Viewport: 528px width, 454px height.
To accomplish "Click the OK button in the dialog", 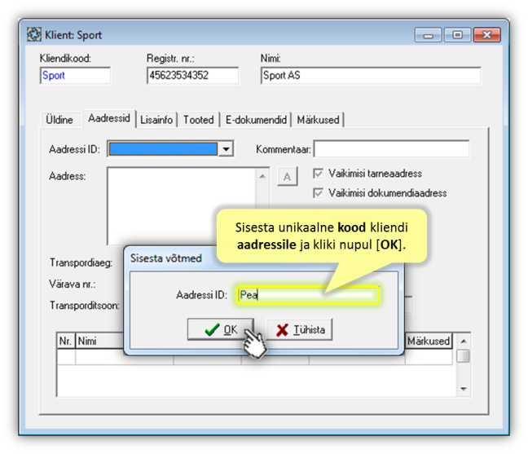I will click(220, 329).
